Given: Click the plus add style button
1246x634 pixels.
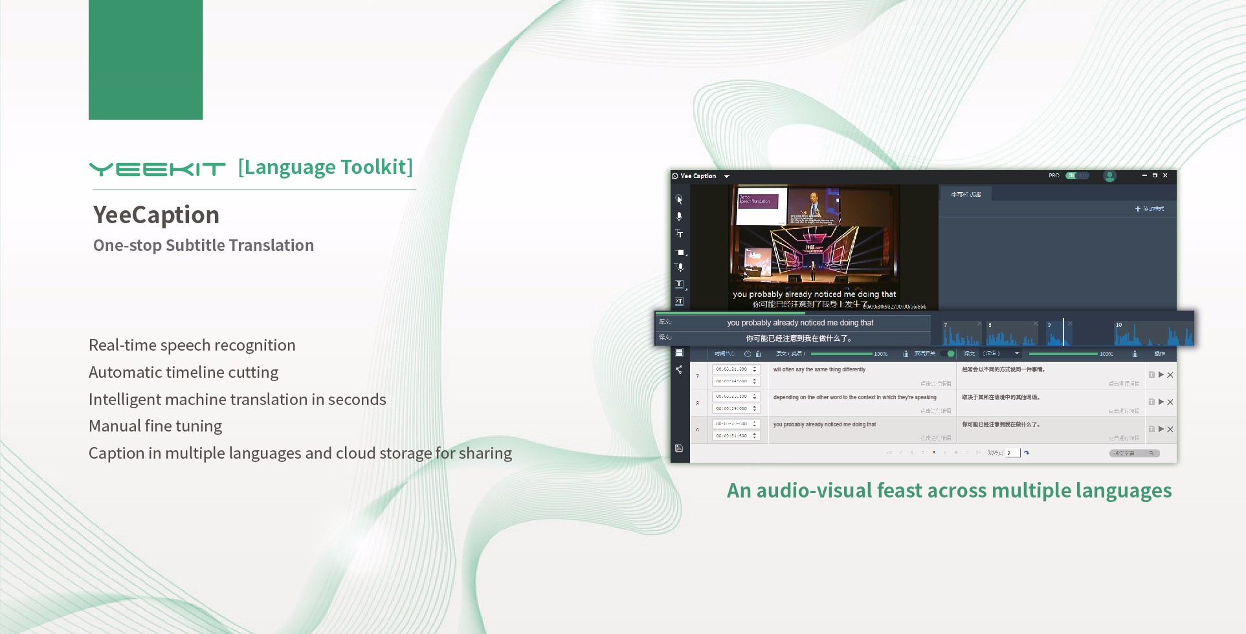Looking at the screenshot, I should [1149, 209].
